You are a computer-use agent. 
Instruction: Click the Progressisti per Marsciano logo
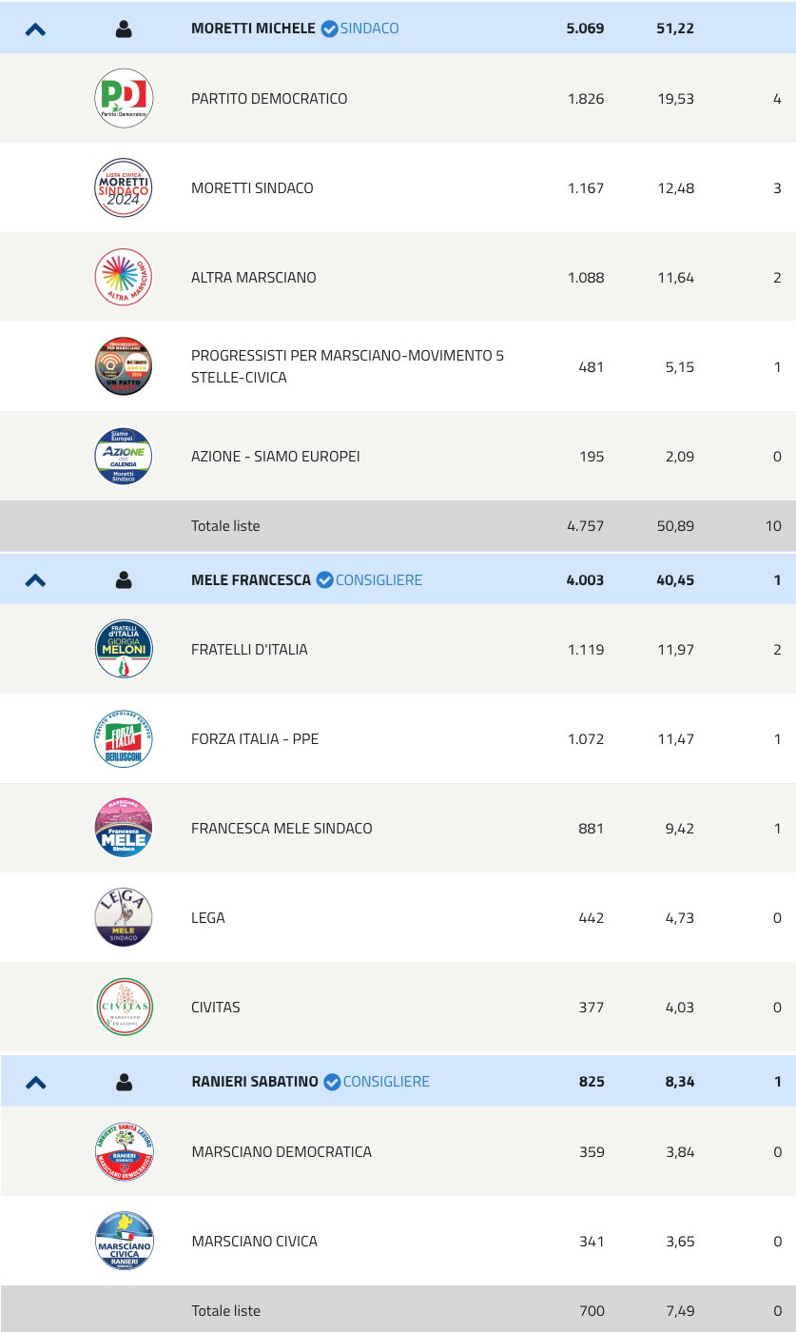pos(124,366)
